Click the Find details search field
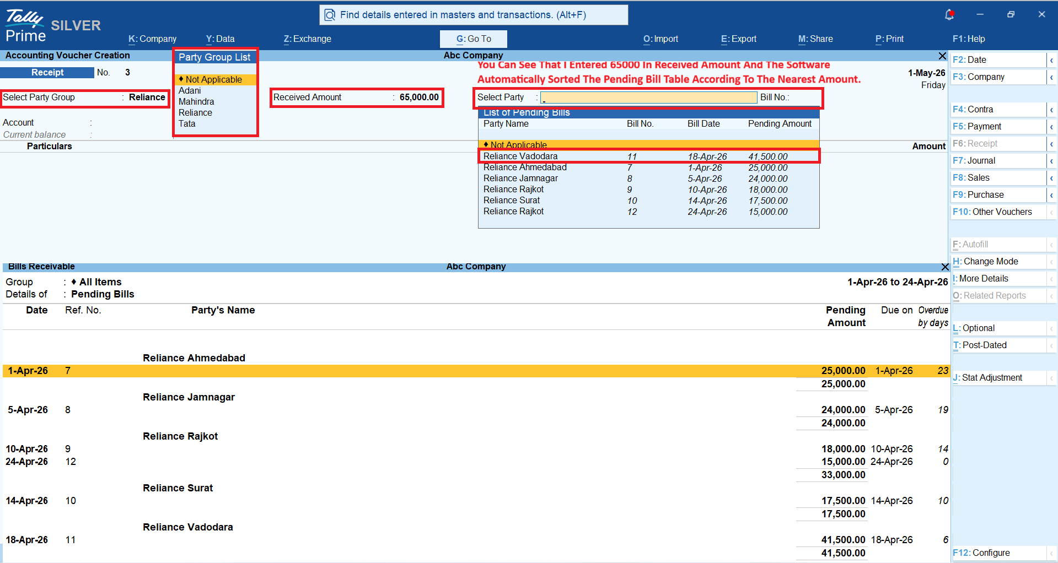1058x563 pixels. [x=474, y=15]
